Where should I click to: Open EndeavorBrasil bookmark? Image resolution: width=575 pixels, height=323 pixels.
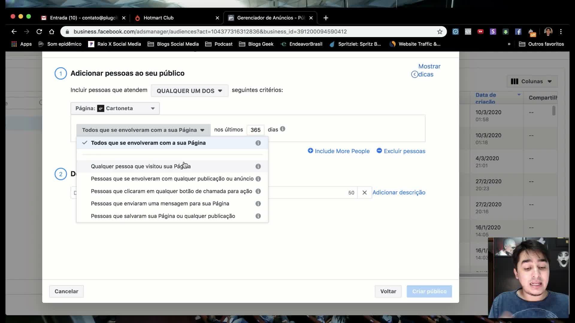pyautogui.click(x=301, y=44)
